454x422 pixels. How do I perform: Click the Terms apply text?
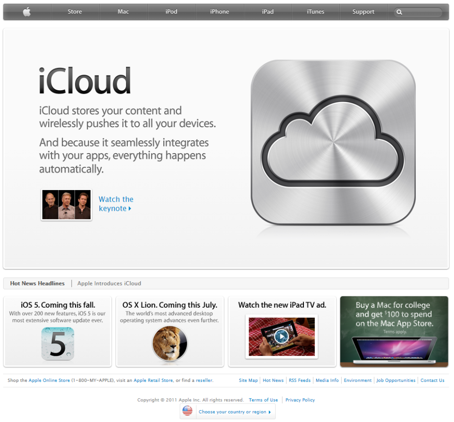(x=395, y=332)
